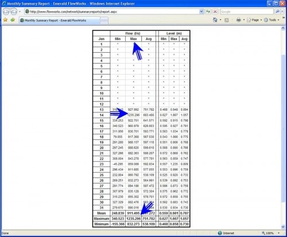The image size is (287, 237).
Task: Click the vertical scrollbar up arrow
Action: click(283, 28)
